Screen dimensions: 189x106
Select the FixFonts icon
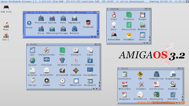(129, 15)
